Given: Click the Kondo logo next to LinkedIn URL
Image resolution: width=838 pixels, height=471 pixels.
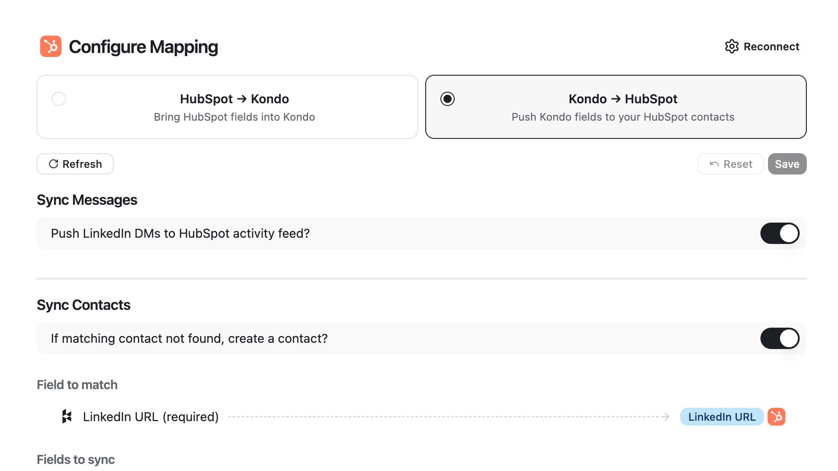Looking at the screenshot, I should tap(67, 417).
